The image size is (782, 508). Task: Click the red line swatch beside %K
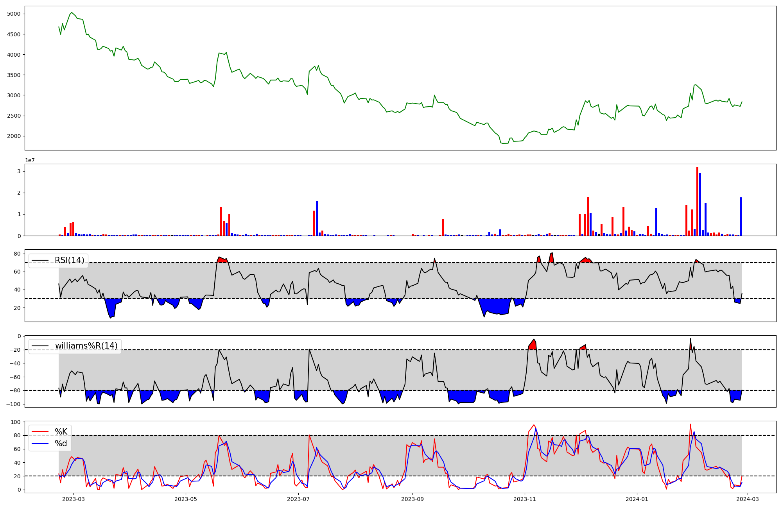(40, 432)
